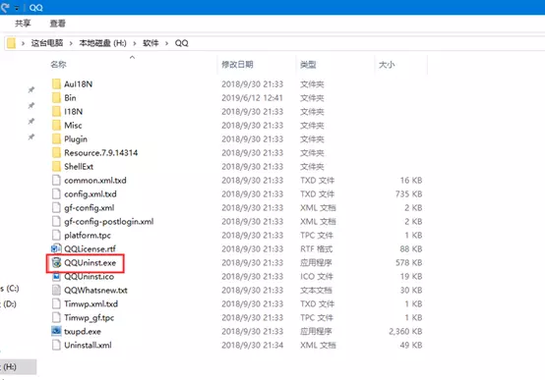Click the Uninstall.xml file name
Screen dimensions: 545x380
[x=88, y=345]
